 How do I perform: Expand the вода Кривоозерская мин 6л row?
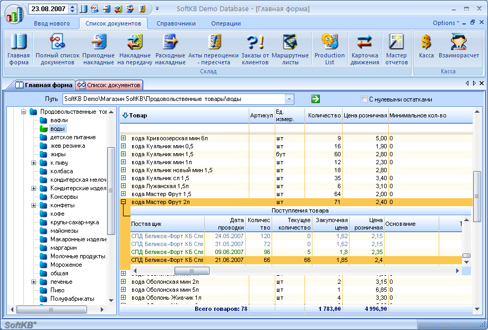point(124,138)
